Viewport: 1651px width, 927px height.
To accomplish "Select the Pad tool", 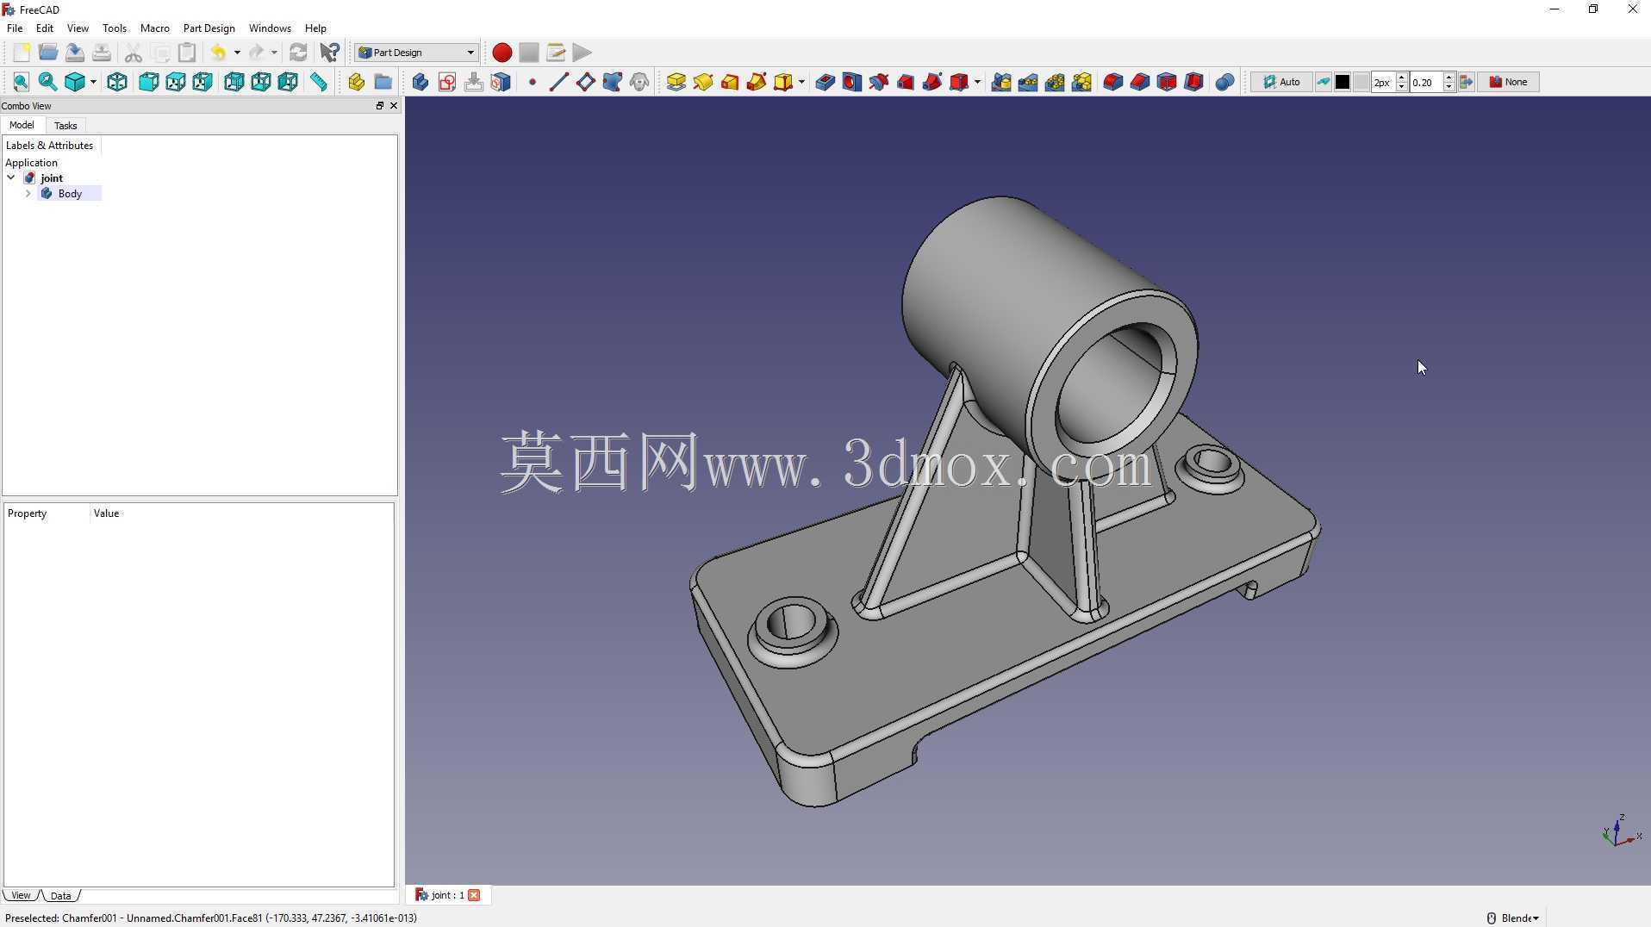I will point(676,82).
